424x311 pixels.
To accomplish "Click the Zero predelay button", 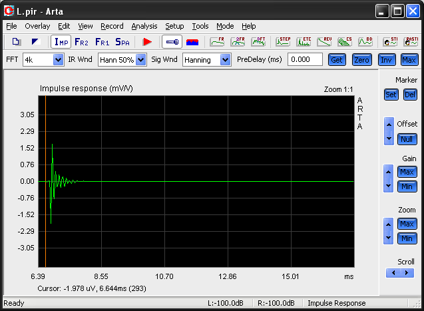I will point(362,60).
